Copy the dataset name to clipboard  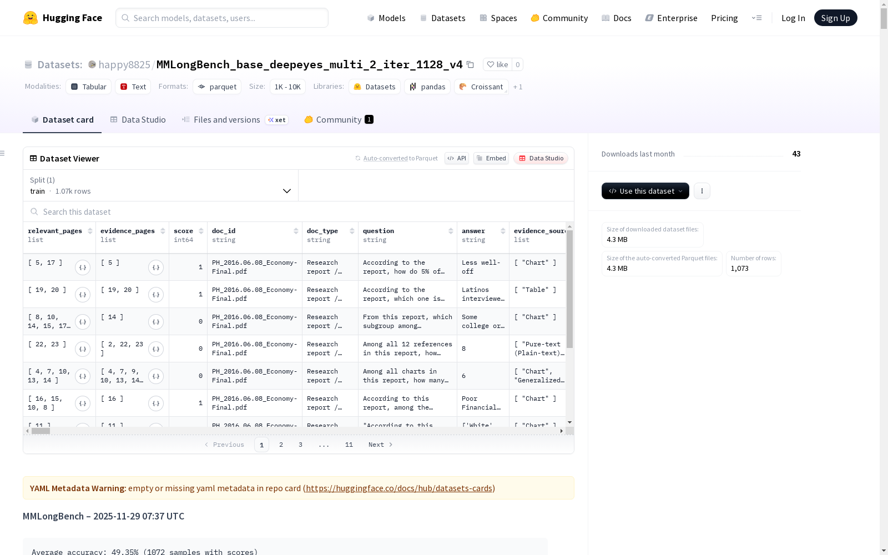click(470, 64)
